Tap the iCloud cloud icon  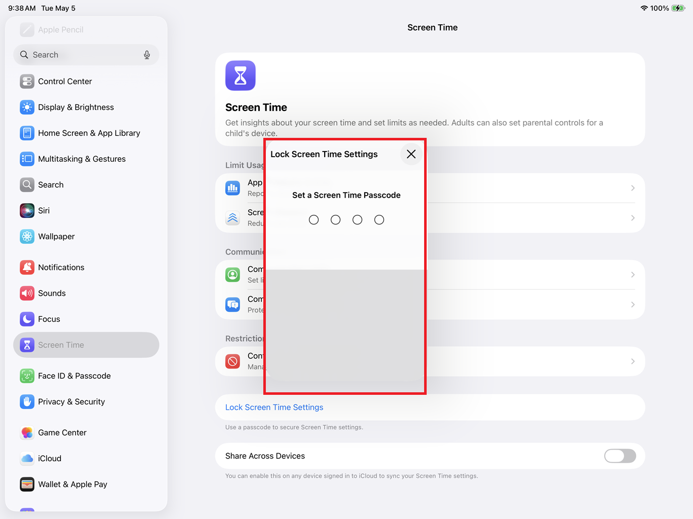[x=27, y=458]
